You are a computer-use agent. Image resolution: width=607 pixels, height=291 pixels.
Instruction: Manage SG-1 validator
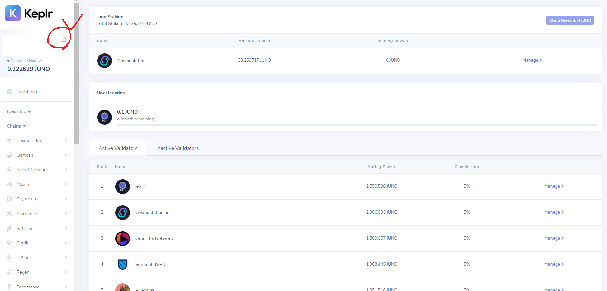[x=554, y=186]
